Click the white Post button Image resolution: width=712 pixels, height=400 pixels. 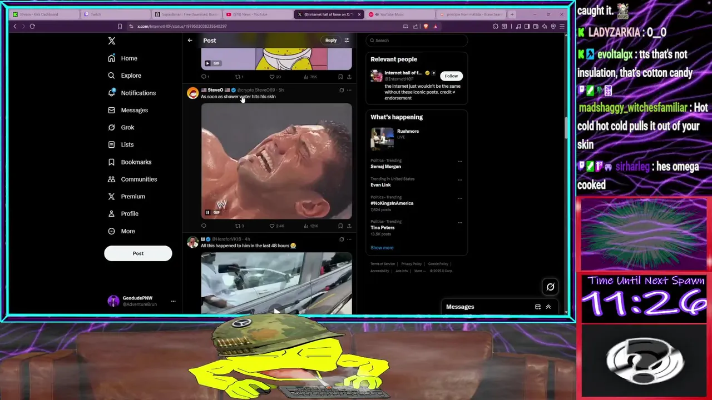138,253
